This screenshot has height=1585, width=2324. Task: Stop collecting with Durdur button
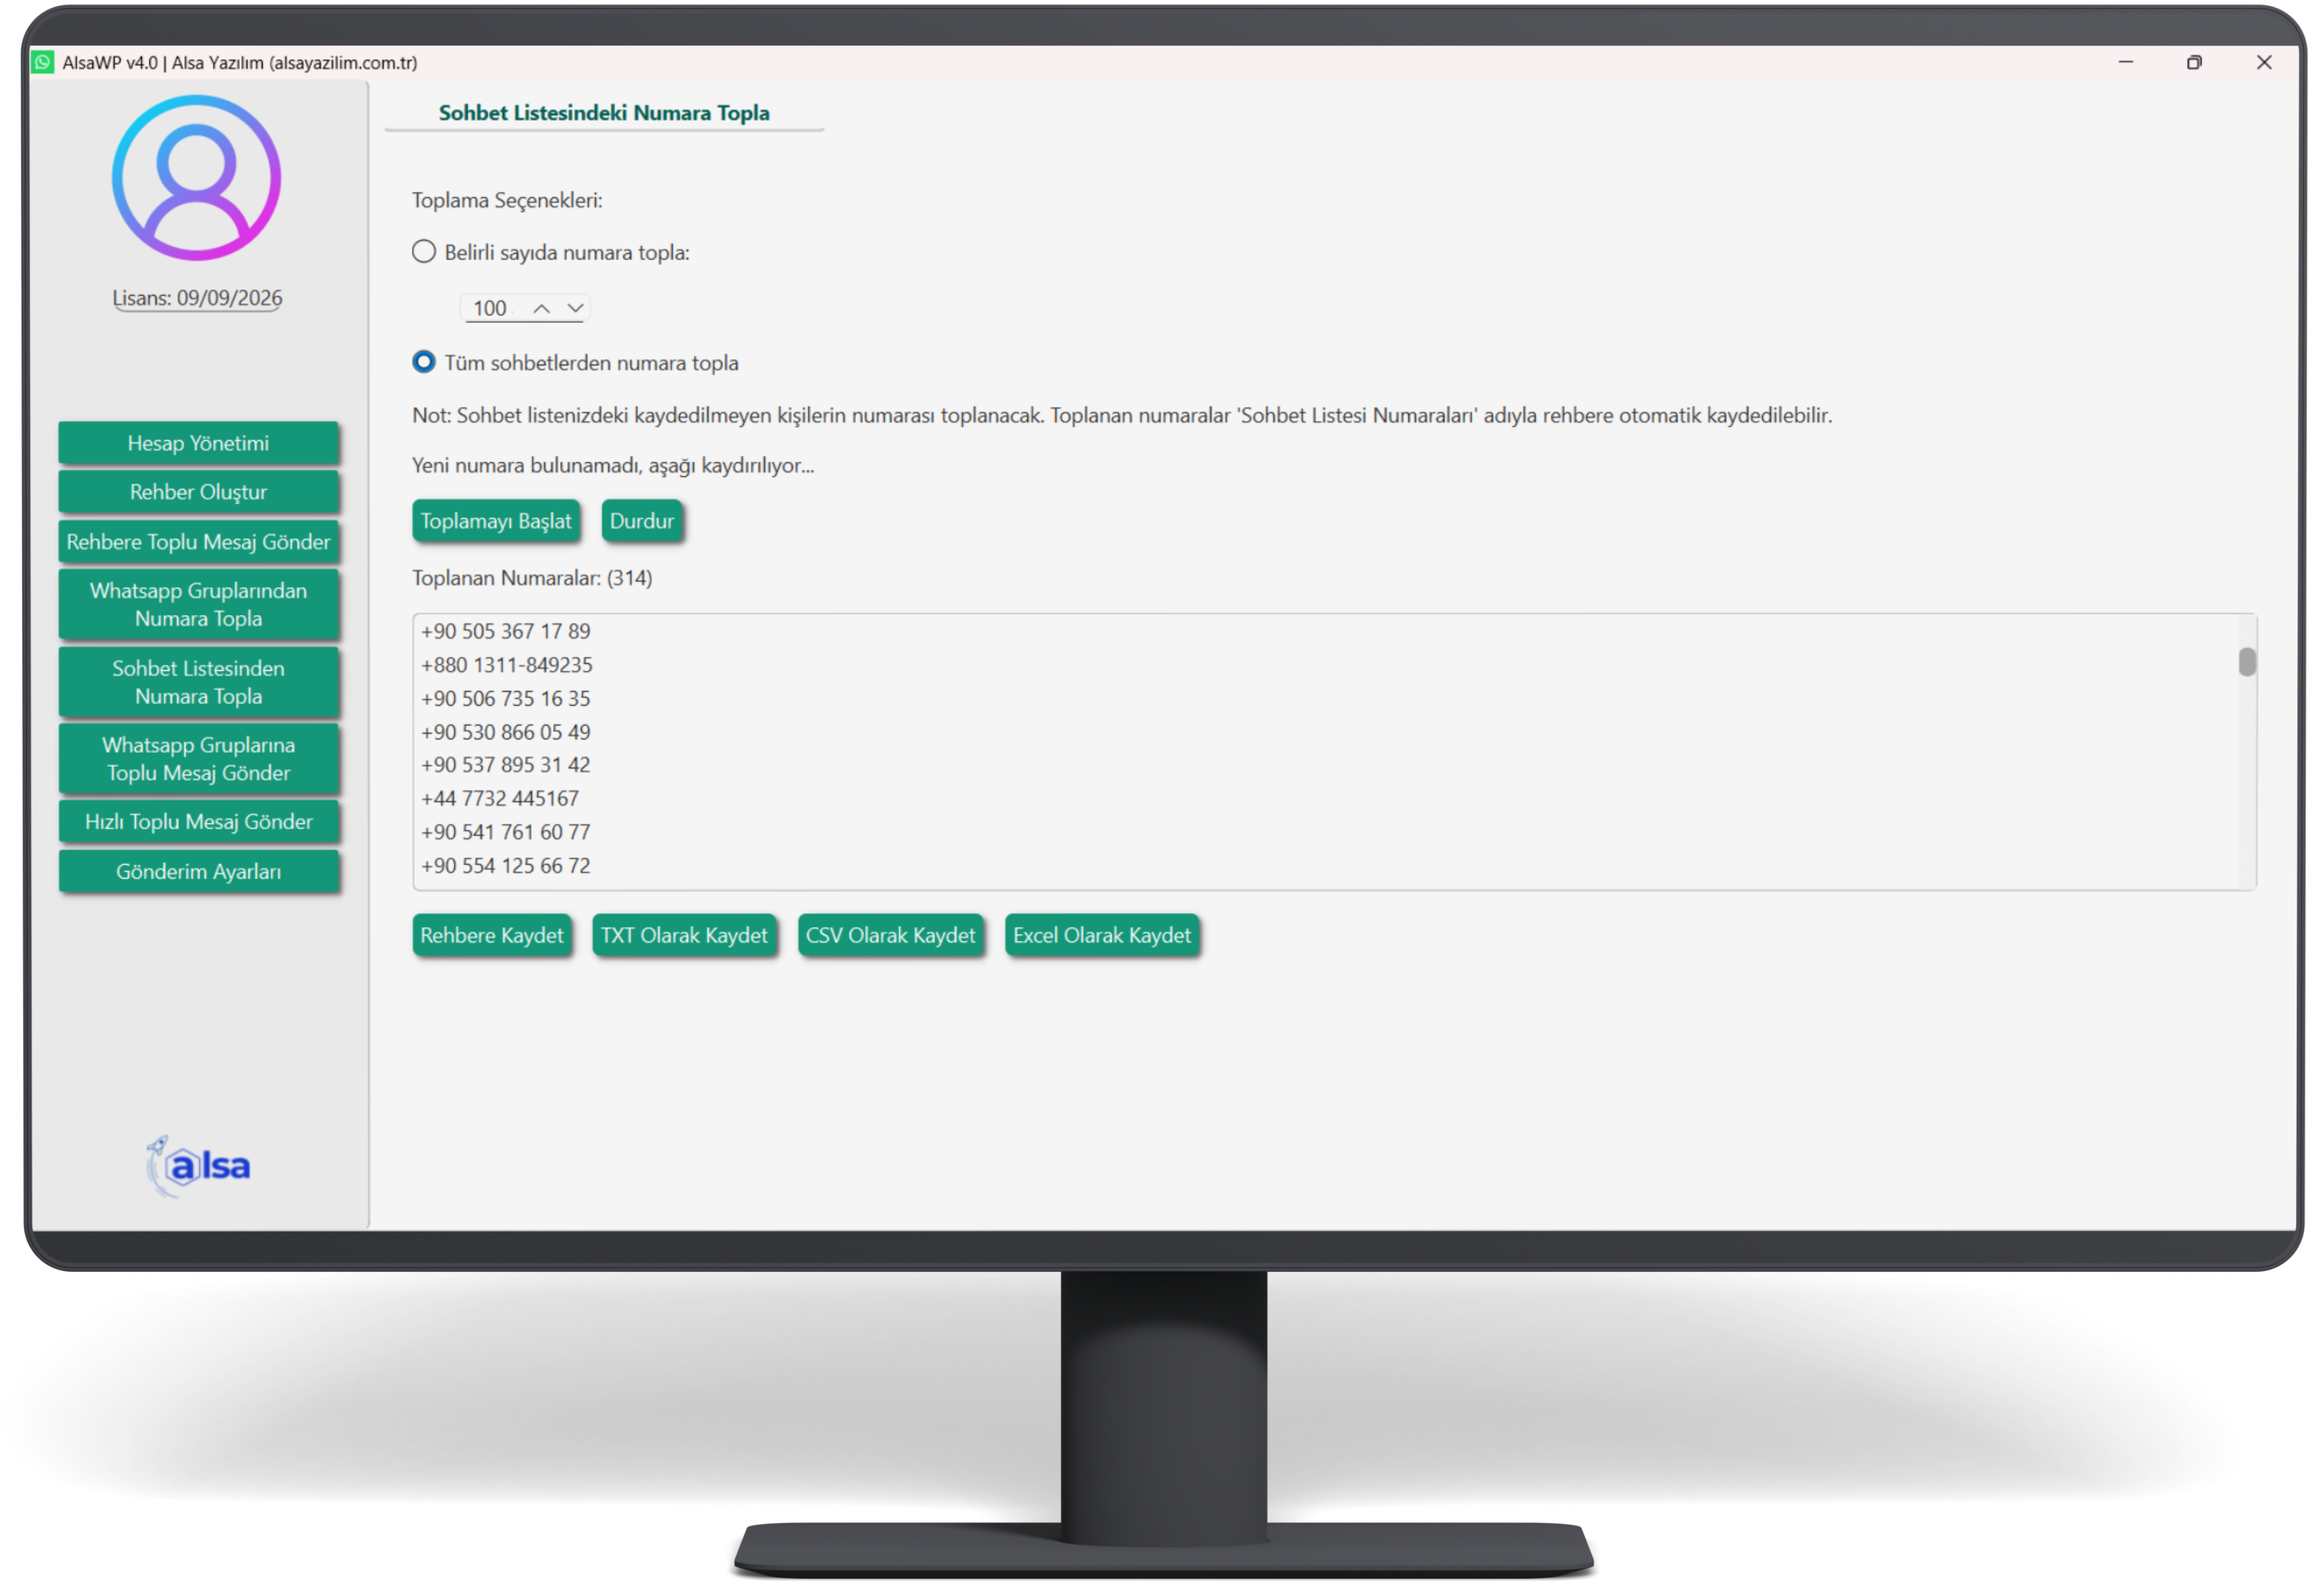click(x=641, y=520)
